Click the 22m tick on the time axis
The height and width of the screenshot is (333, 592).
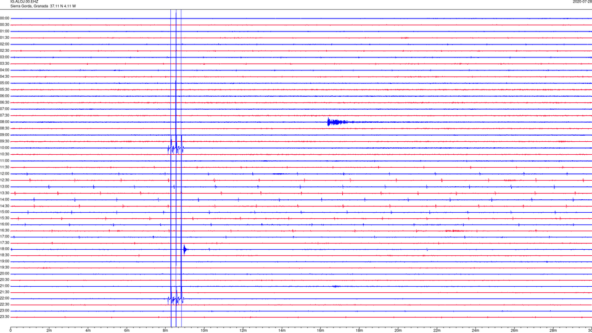pyautogui.click(x=437, y=331)
